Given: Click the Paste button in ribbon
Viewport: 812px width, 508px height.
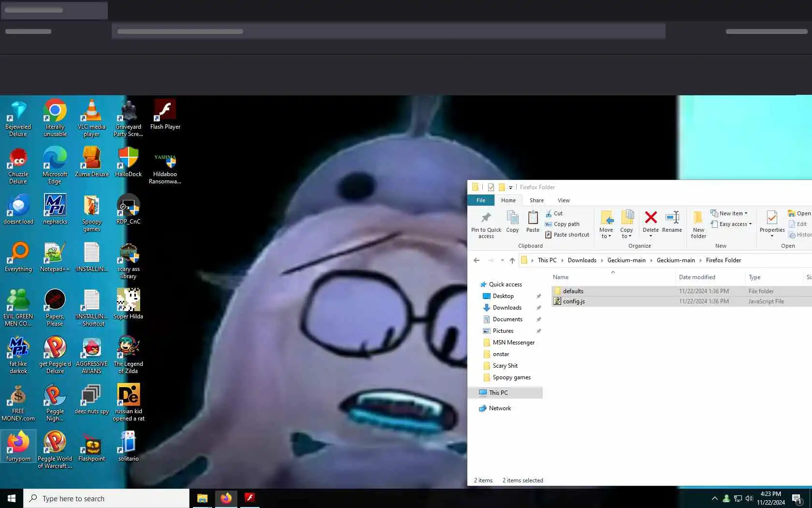Looking at the screenshot, I should pos(533,223).
